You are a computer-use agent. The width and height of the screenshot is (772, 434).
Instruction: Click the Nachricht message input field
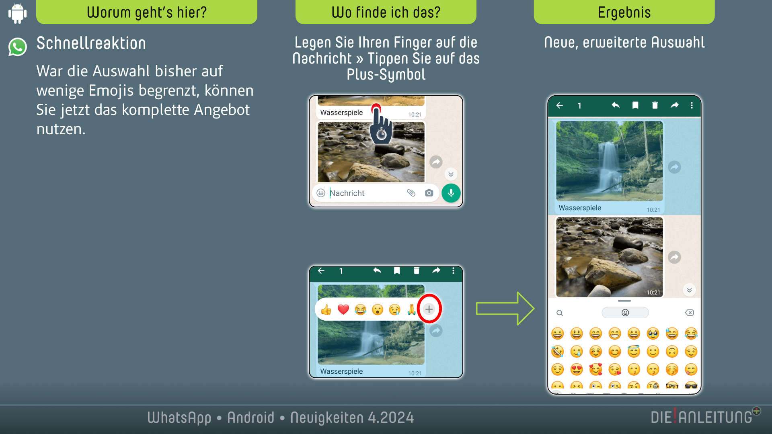tap(362, 193)
